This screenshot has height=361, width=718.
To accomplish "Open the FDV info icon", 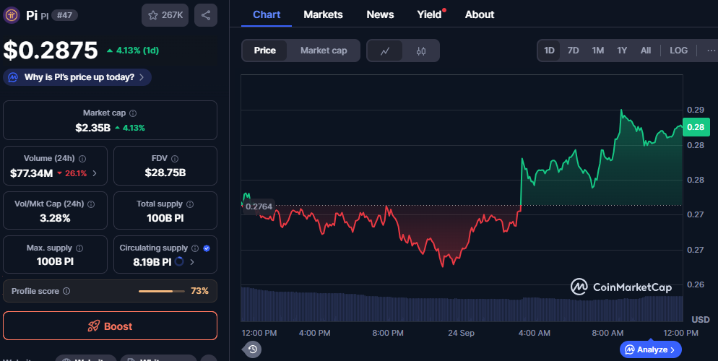I will [175, 159].
